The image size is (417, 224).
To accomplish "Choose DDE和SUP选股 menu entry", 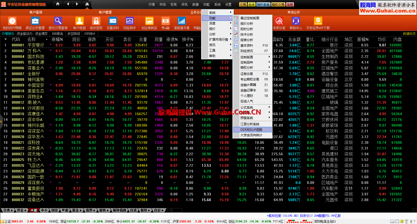I will click(x=252, y=129).
